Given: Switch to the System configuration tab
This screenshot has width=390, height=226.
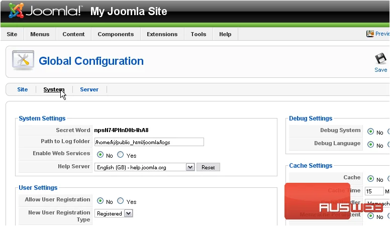Looking at the screenshot, I should click(x=54, y=89).
